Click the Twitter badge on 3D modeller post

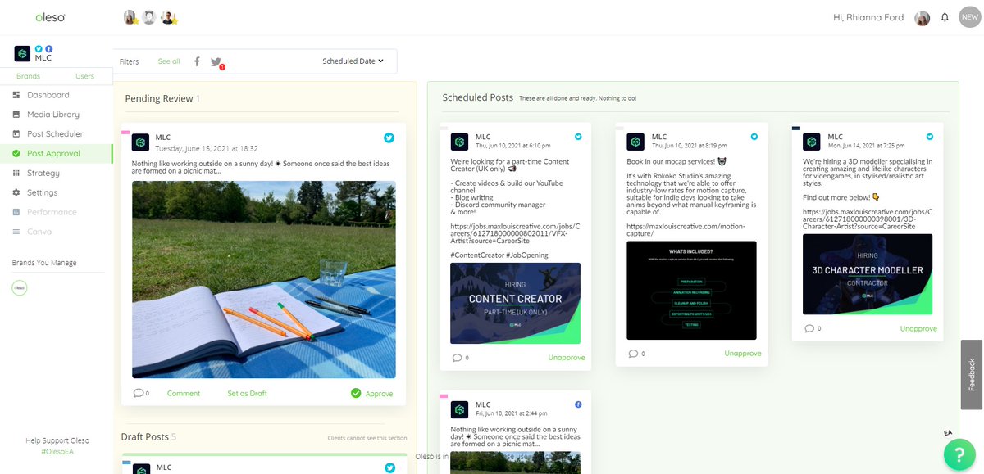tap(930, 137)
